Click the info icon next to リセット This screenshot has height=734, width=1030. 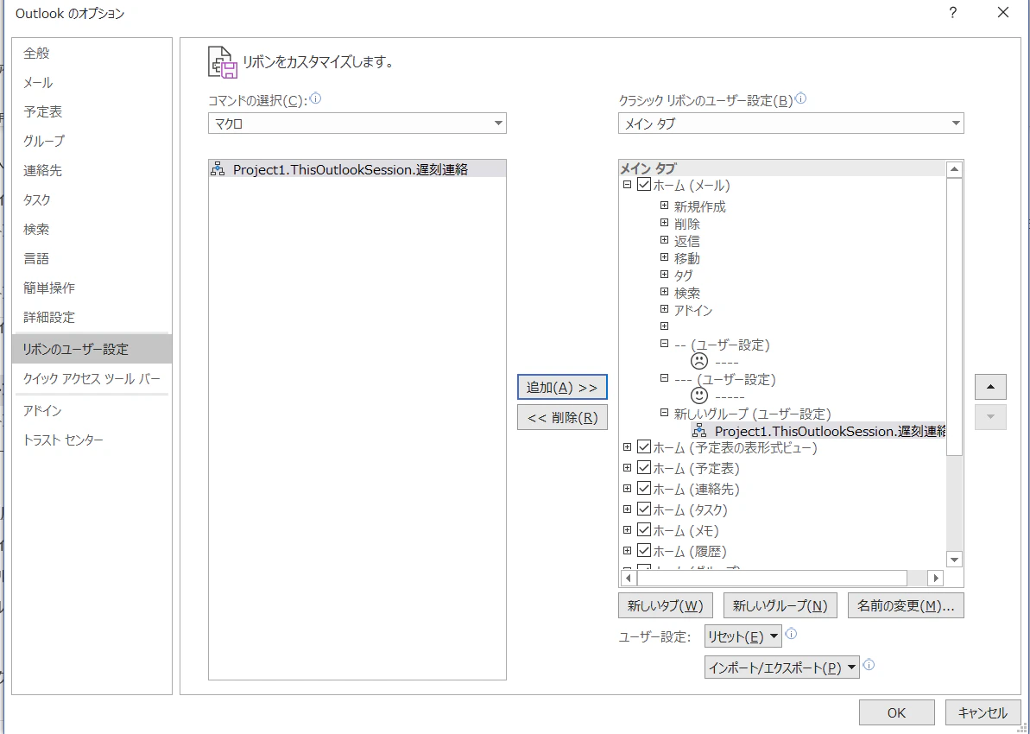792,634
